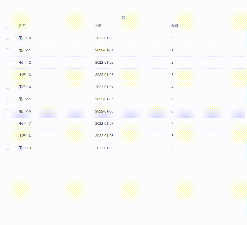The image size is (247, 225).
Task: Toggle the select-all header checkbox
Action: coord(6,26)
